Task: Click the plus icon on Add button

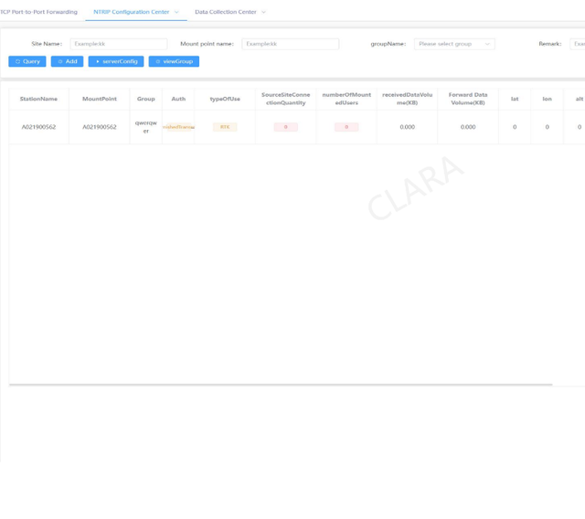Action: 60,61
